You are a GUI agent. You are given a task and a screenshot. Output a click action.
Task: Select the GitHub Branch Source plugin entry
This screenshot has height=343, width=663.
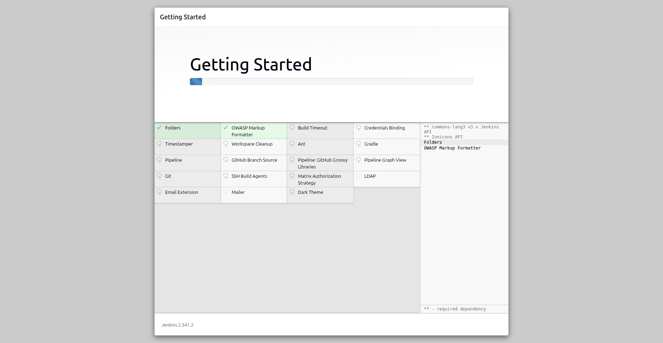(254, 163)
